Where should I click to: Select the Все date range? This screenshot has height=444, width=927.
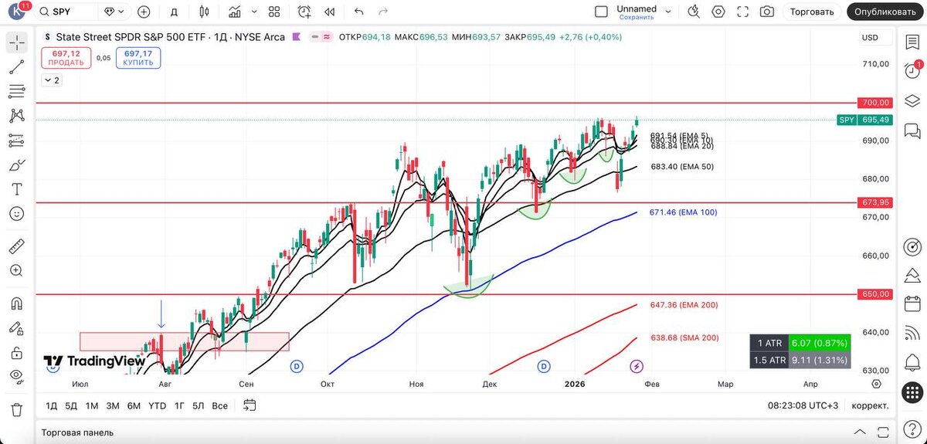coord(219,405)
